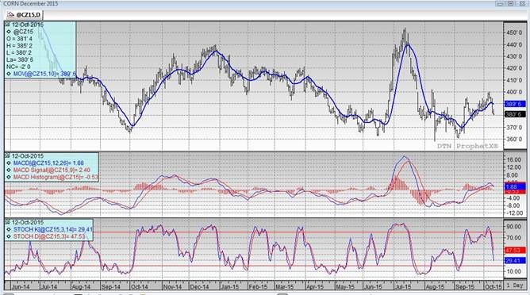The image size is (530, 295).
Task: Click the diamond marker beside MOV[@CZ15,10]
Action: click(8, 74)
